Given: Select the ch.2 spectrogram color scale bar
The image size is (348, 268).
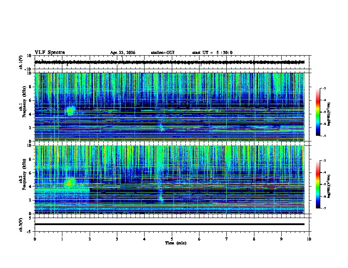Looking at the screenshot, I should click(318, 184).
